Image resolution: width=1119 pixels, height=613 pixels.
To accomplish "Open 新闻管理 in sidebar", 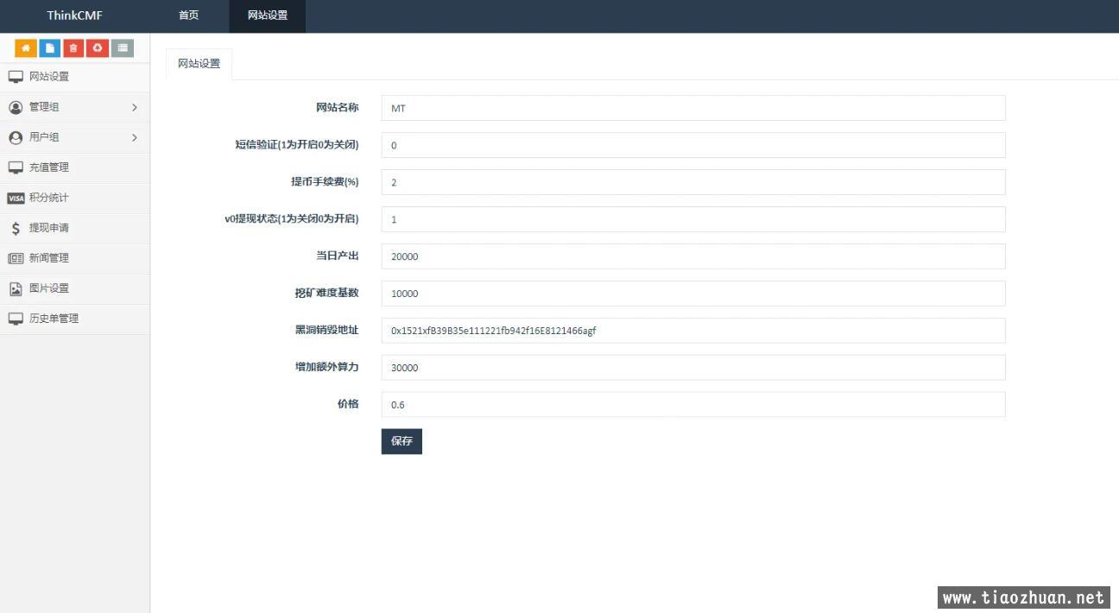I will click(x=75, y=258).
